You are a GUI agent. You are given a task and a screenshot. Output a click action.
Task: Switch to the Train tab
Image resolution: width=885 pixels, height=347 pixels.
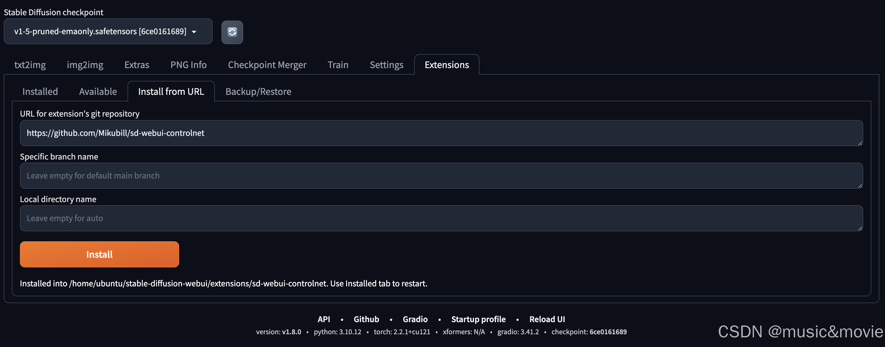point(338,65)
